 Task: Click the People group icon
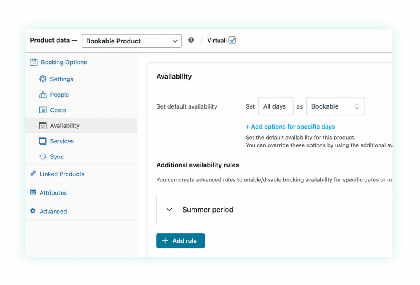[x=43, y=95]
